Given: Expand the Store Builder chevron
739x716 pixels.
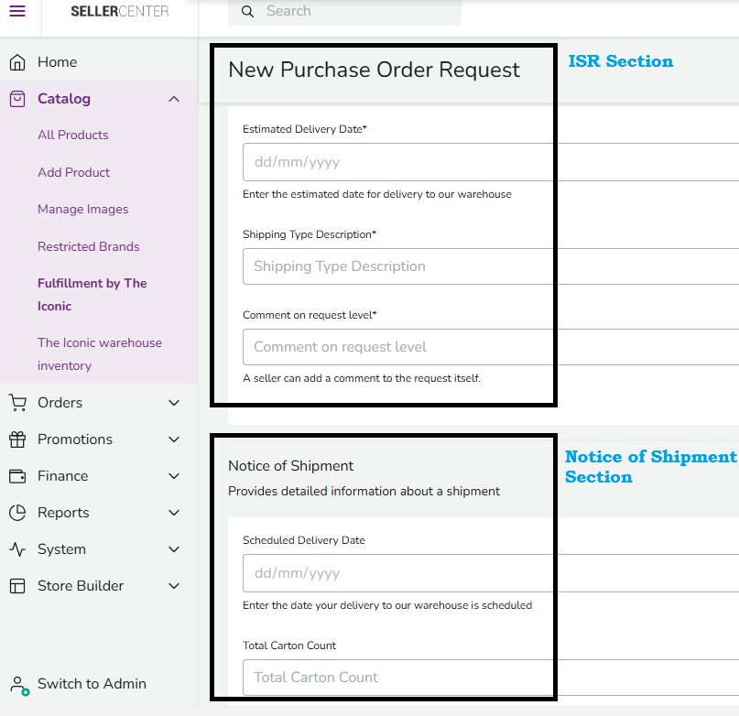Looking at the screenshot, I should click(x=174, y=586).
